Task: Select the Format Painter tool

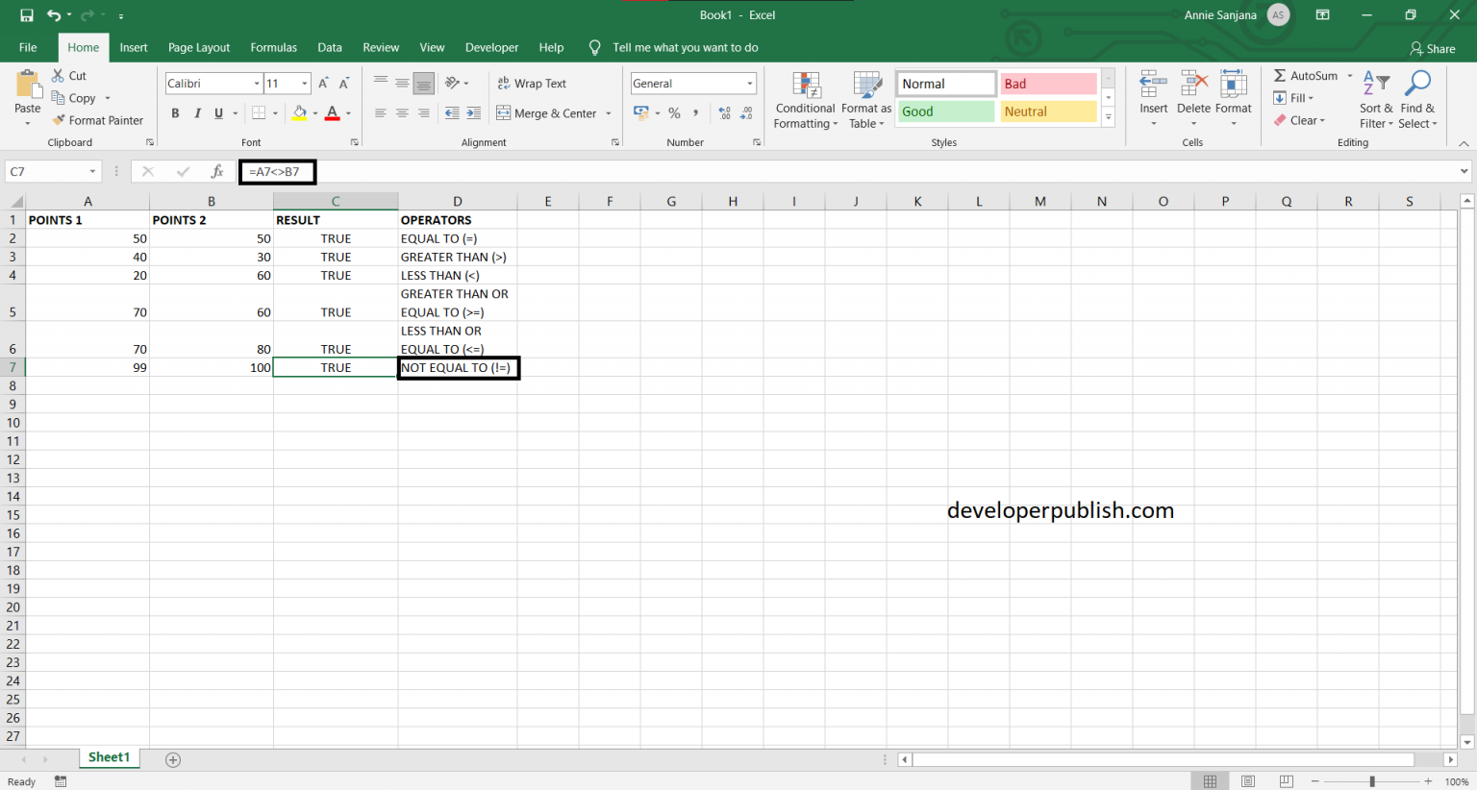Action: (99, 119)
